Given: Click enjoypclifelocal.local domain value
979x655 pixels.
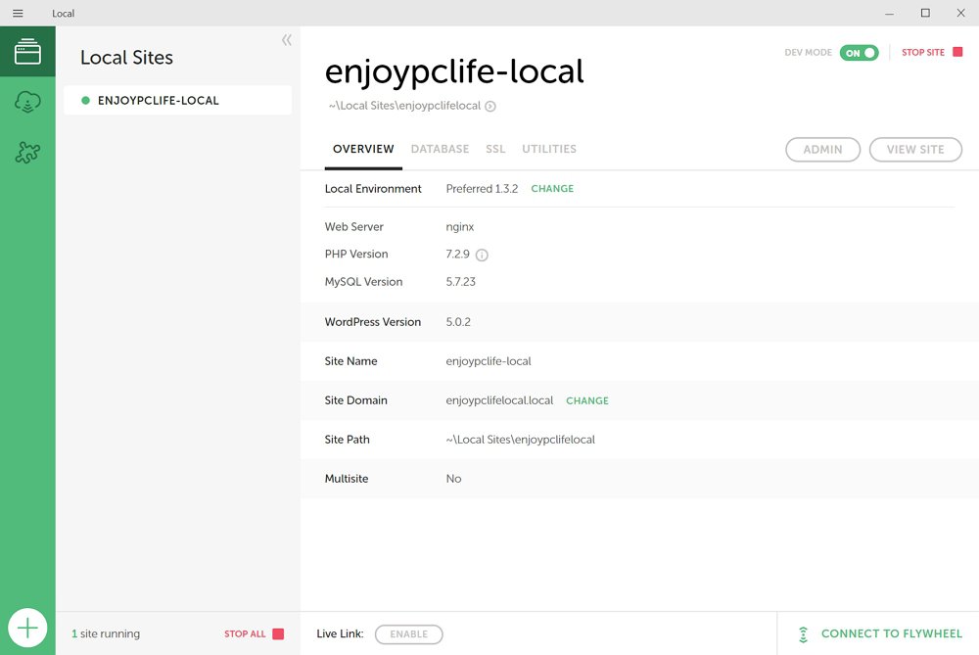Looking at the screenshot, I should tap(499, 400).
